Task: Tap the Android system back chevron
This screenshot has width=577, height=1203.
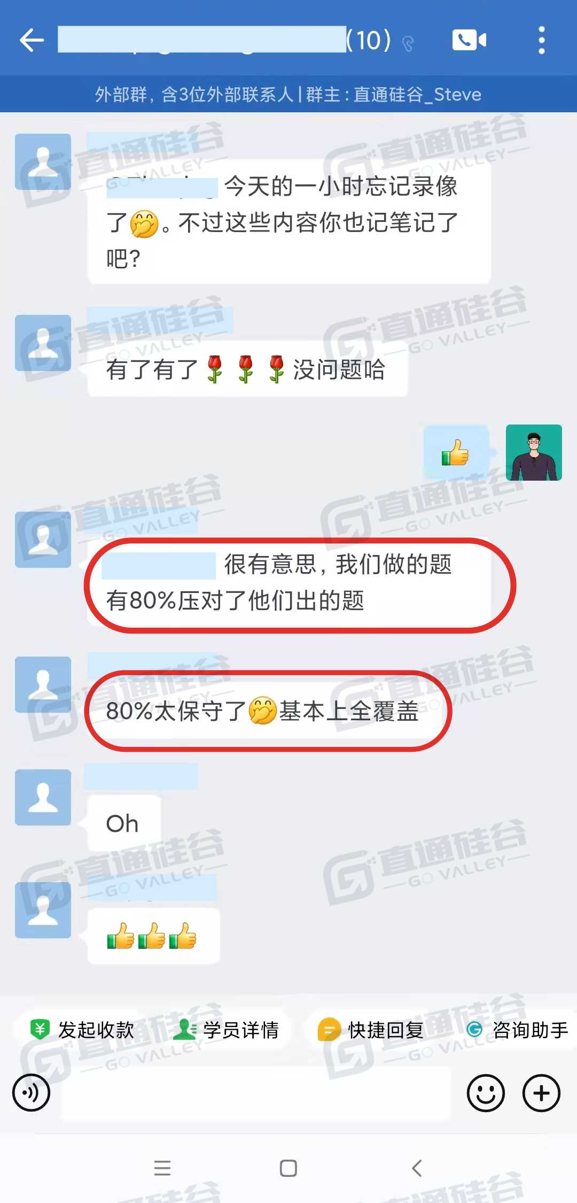Action: (417, 1168)
